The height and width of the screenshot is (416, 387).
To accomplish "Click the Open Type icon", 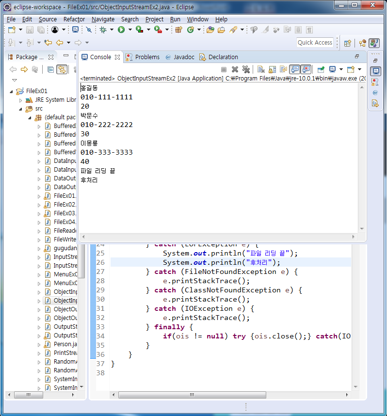I will coord(210,30).
